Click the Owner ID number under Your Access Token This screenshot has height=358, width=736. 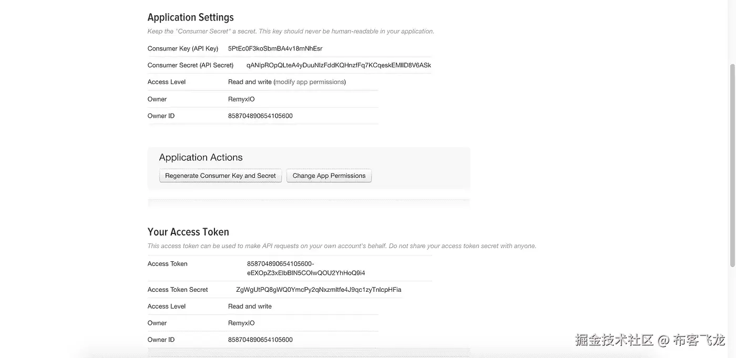click(260, 340)
